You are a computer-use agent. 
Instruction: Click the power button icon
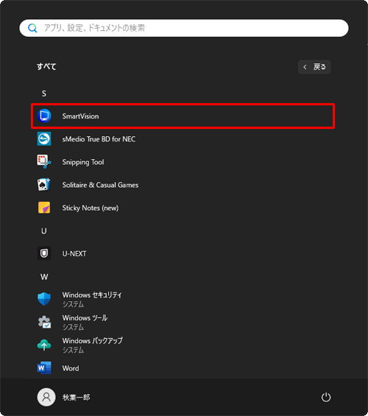click(326, 397)
